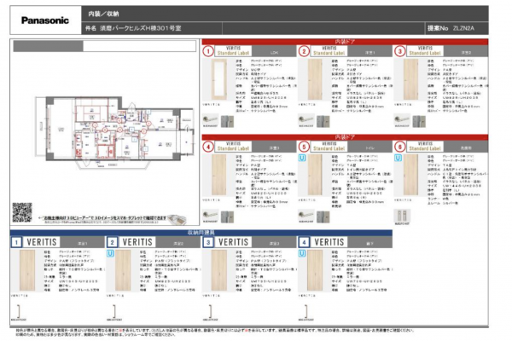Select the lever handle image under door 1

coord(210,119)
